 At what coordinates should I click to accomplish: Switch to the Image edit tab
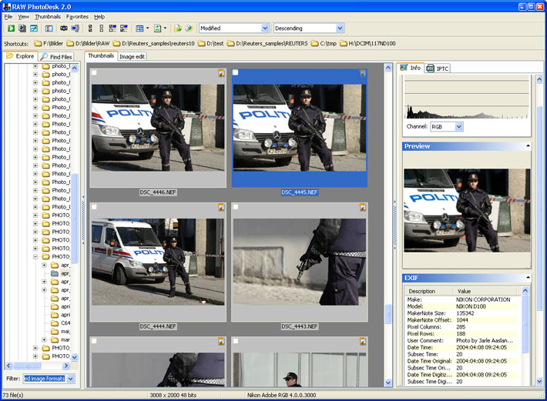coord(132,56)
